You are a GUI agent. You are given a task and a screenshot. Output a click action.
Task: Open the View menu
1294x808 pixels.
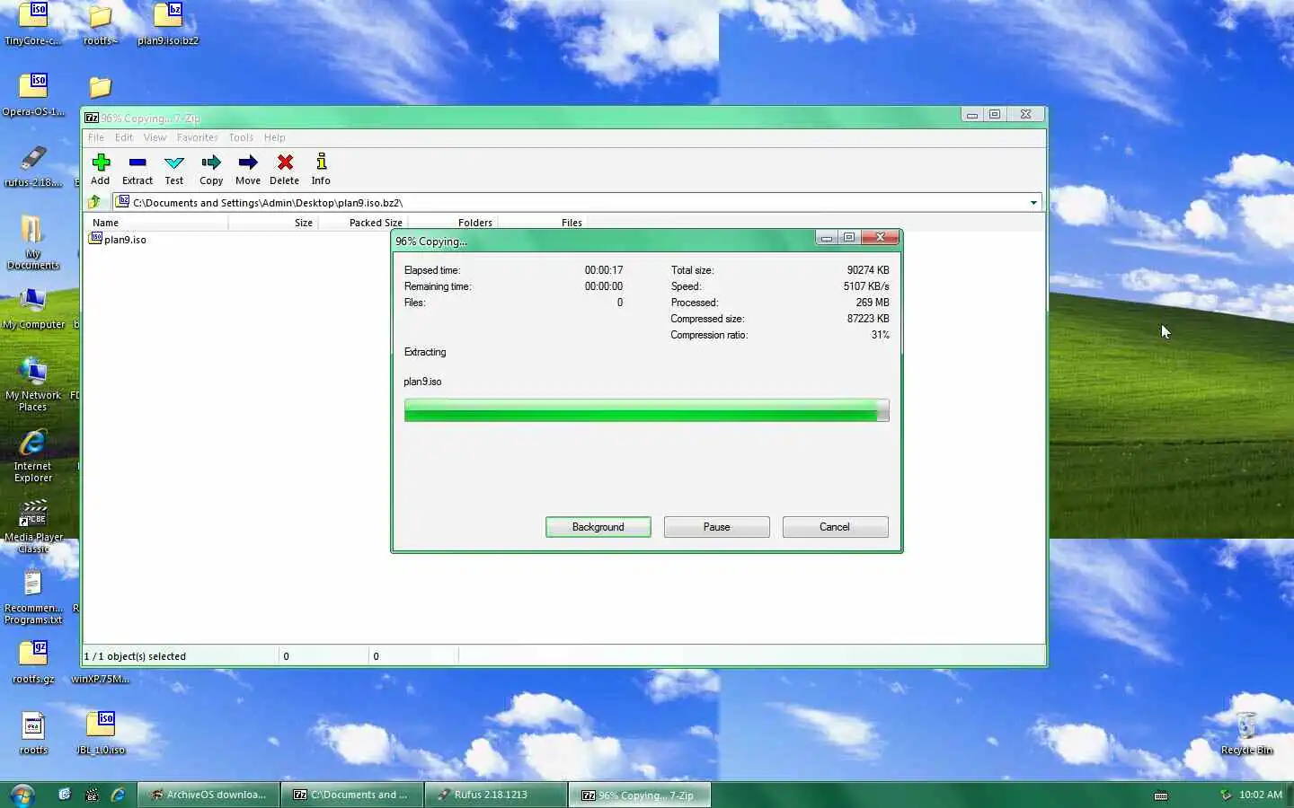point(155,137)
